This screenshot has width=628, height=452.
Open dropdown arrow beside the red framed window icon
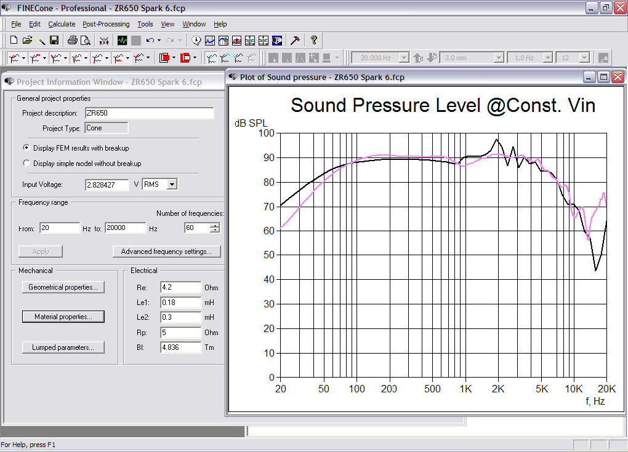tap(195, 58)
